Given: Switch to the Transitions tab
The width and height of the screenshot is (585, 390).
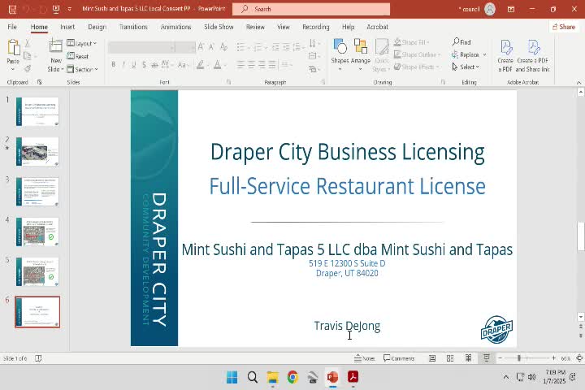Looking at the screenshot, I should click(133, 27).
